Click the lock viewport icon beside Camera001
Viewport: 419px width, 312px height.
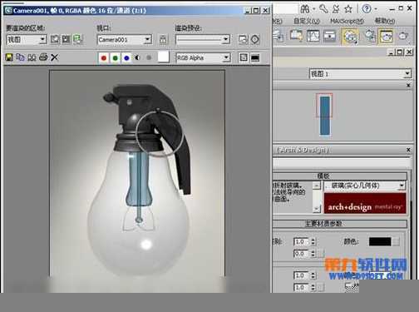click(x=163, y=39)
